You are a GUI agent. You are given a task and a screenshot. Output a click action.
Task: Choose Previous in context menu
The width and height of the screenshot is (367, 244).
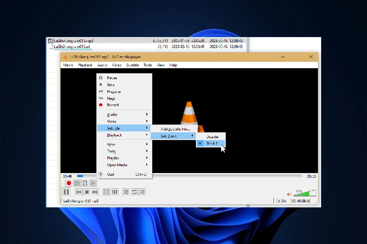[x=124, y=92]
